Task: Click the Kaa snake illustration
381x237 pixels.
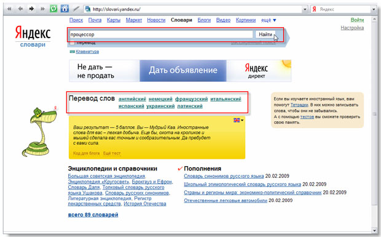Action: [x=39, y=132]
